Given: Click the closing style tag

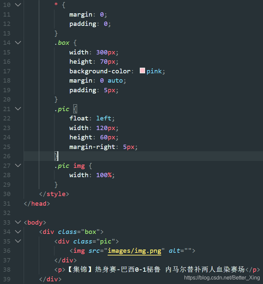Looking at the screenshot, I should 54,194.
